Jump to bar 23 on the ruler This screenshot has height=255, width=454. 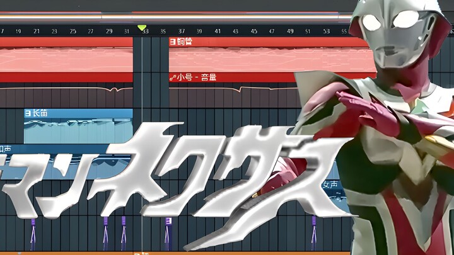(54, 31)
